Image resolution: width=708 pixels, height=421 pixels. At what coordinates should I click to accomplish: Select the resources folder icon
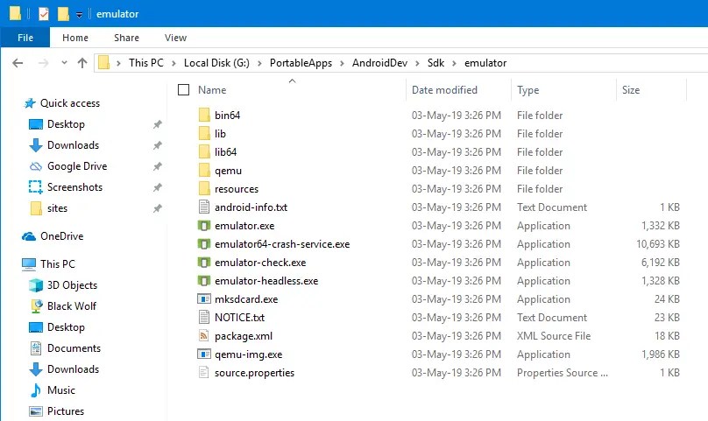pos(204,188)
